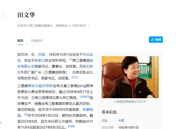
Task: Click the qíng pronunciation link
Action: [x=82, y=86]
